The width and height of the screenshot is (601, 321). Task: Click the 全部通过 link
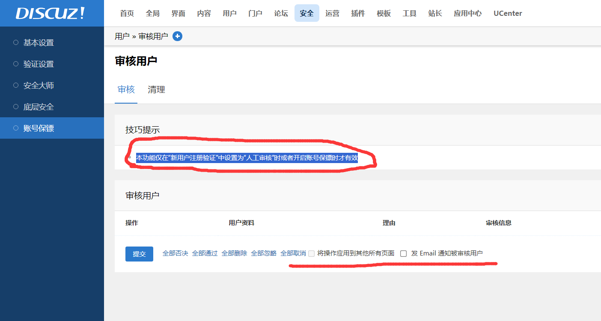coord(205,253)
